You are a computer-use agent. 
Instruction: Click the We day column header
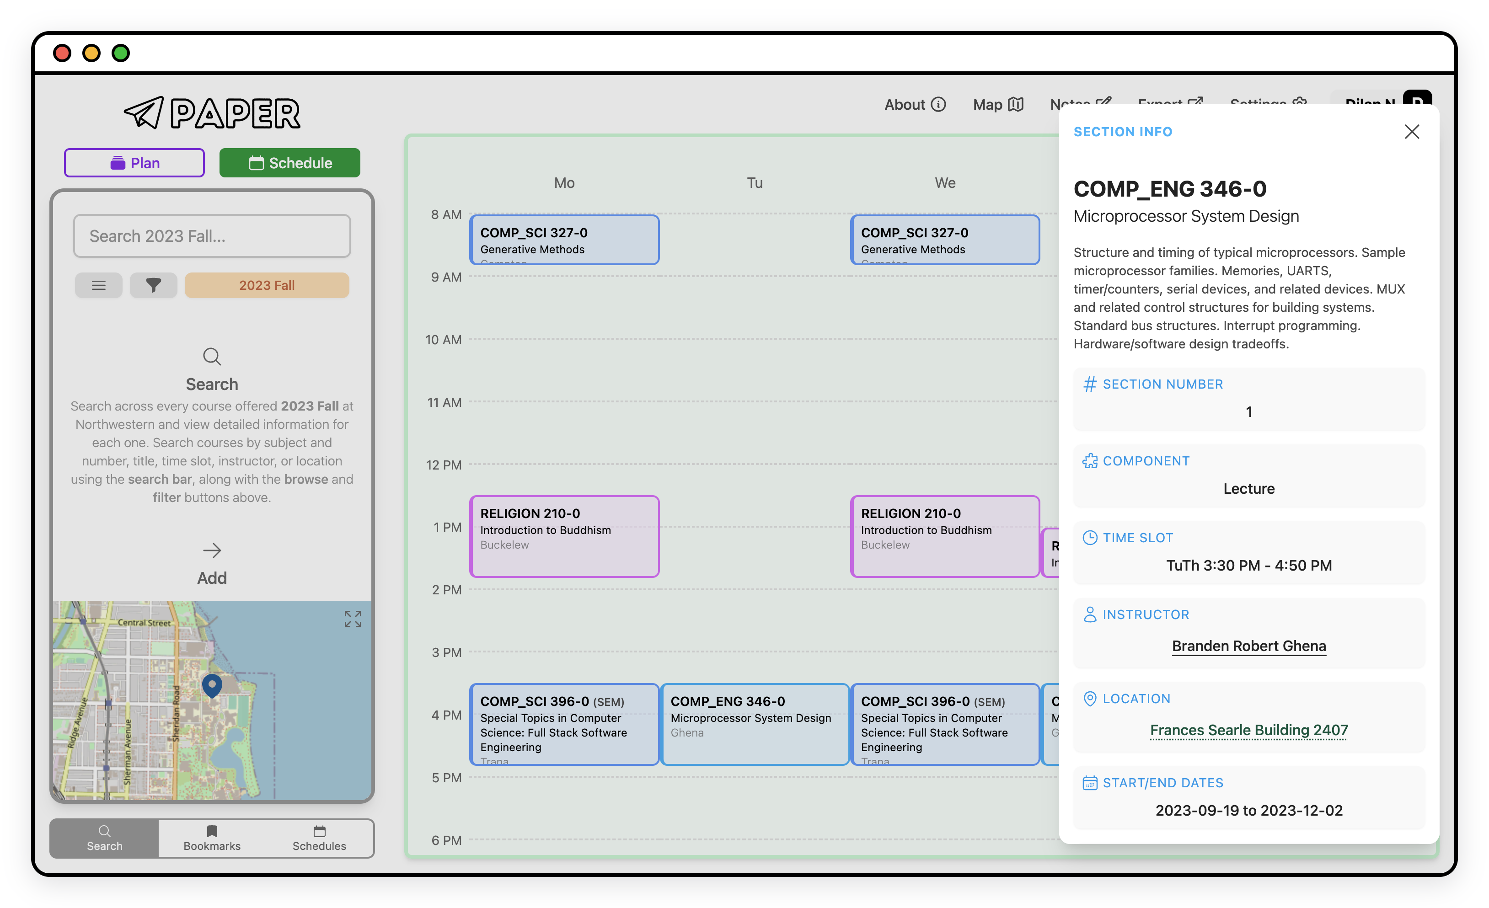coord(944,182)
